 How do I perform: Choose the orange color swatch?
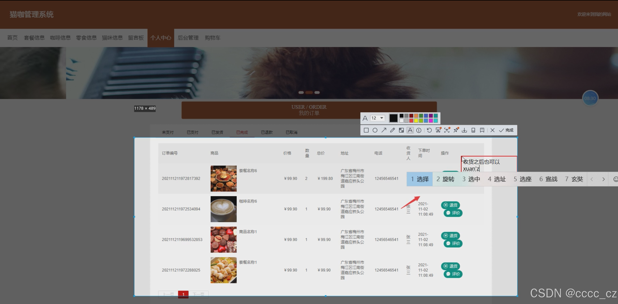pos(416,116)
